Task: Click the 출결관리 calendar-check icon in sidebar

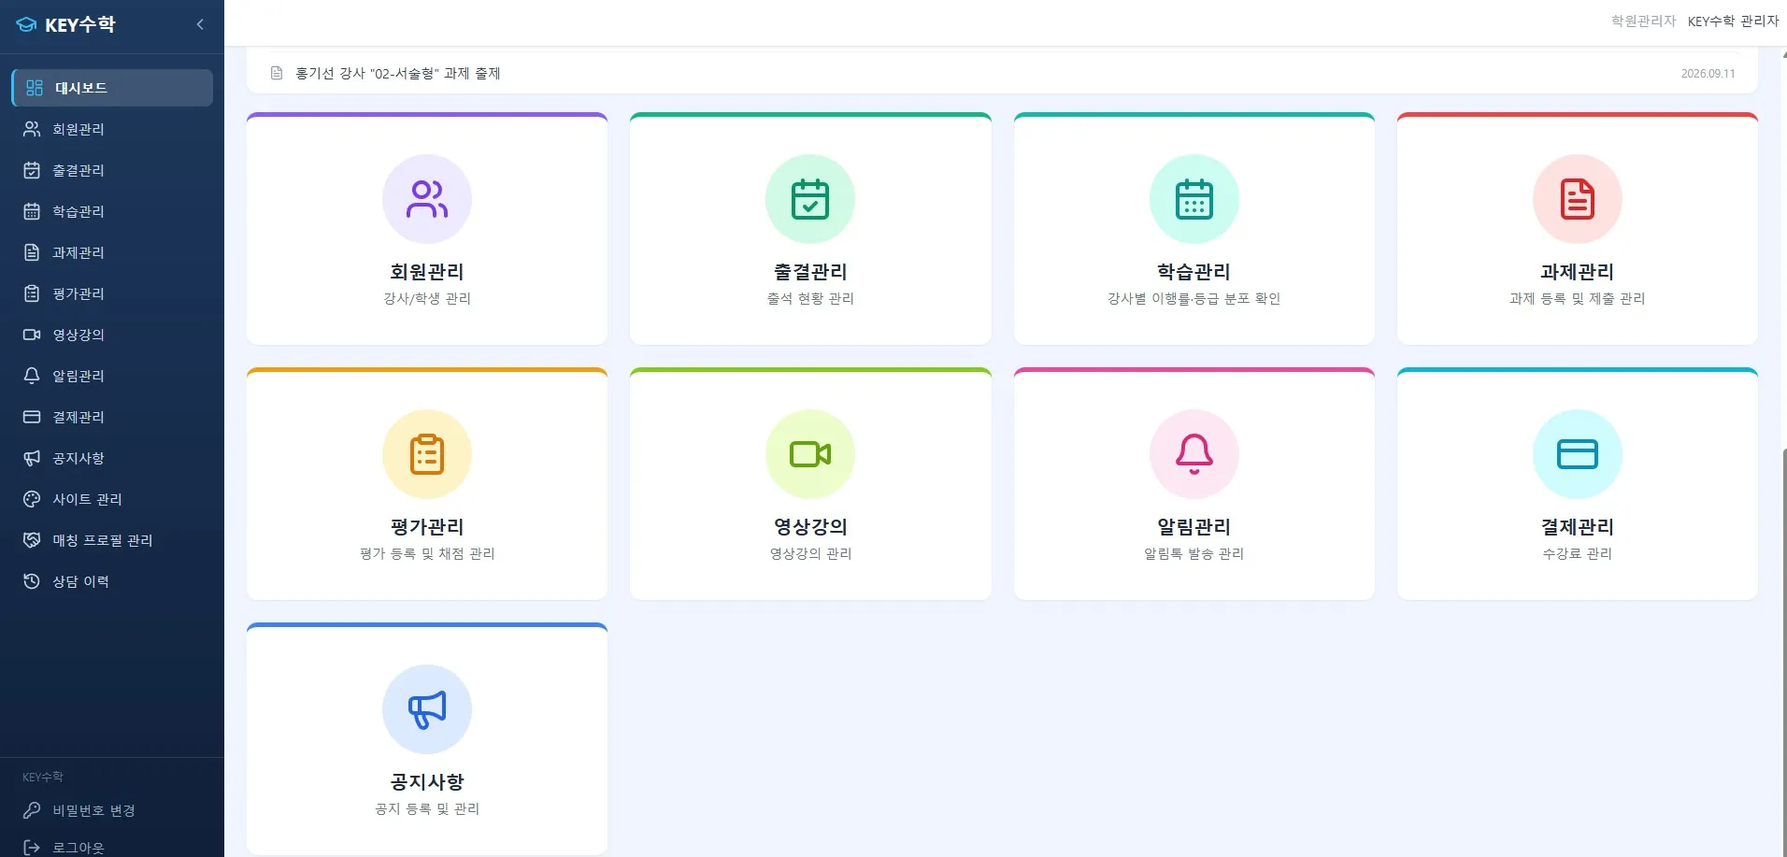Action: coord(32,170)
